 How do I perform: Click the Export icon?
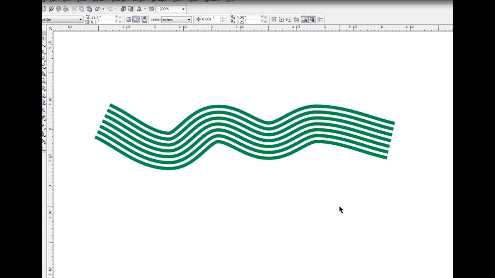130,9
